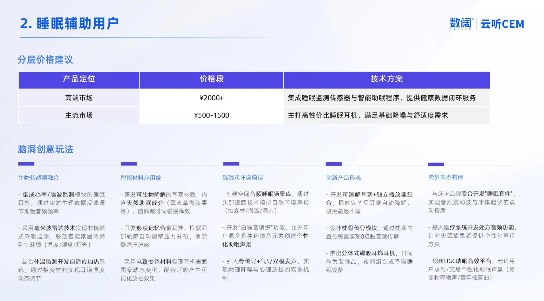Click the 数阔 logo
Image resolution: width=544 pixels, height=301 pixels.
pos(461,24)
